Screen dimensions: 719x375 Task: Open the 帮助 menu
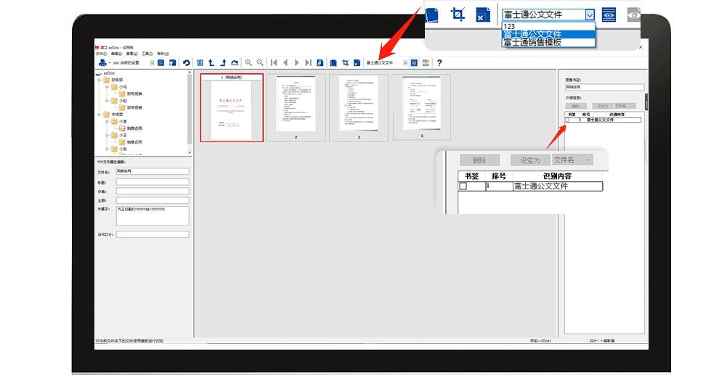click(163, 54)
